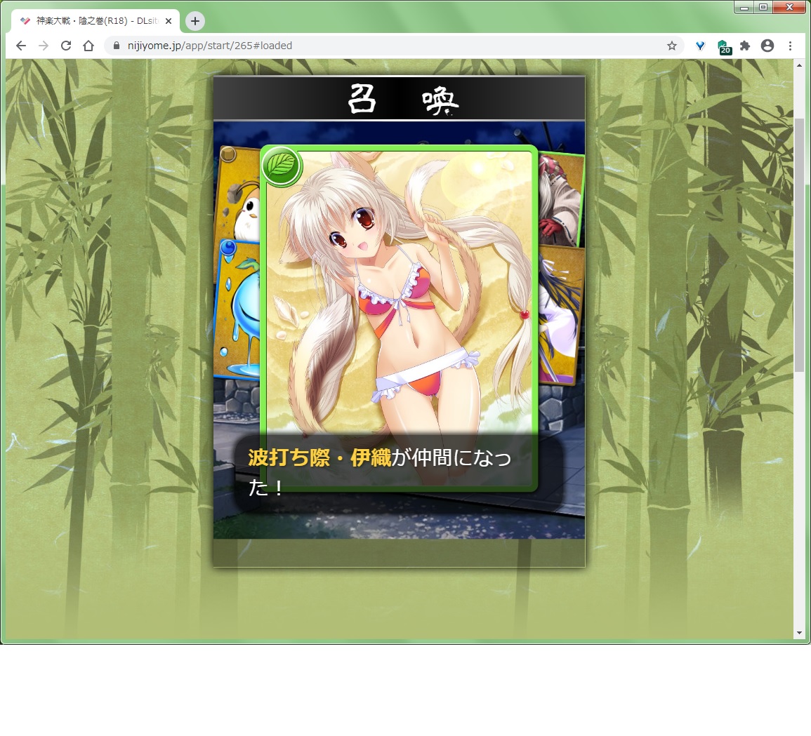811x736 pixels.
Task: Click the green leaf attribute icon on card
Action: click(x=281, y=166)
